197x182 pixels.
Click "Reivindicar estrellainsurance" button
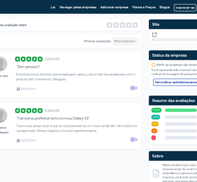[175, 82]
